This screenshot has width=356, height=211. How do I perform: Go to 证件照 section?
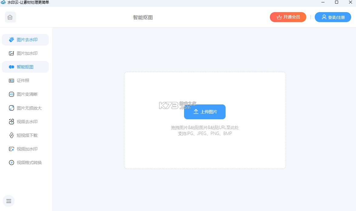[x=25, y=81]
